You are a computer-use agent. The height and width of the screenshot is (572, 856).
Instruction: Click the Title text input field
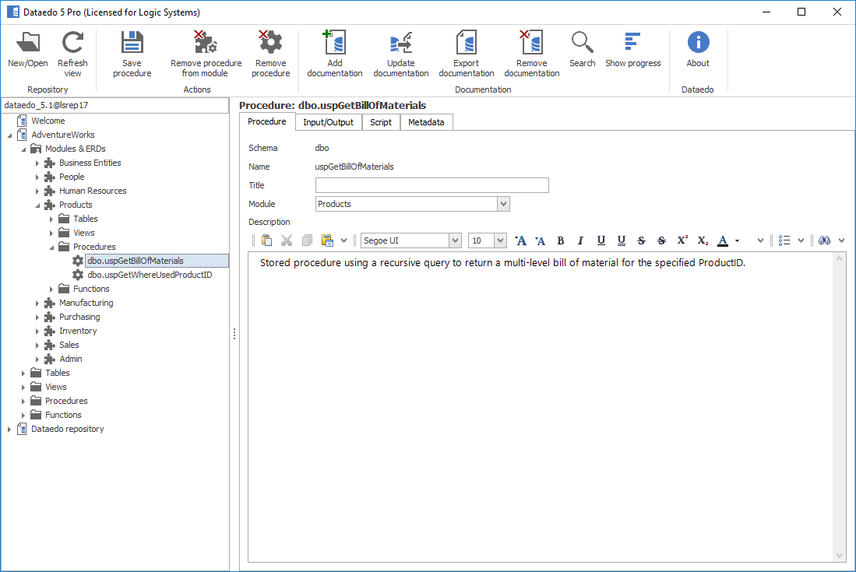pos(432,185)
